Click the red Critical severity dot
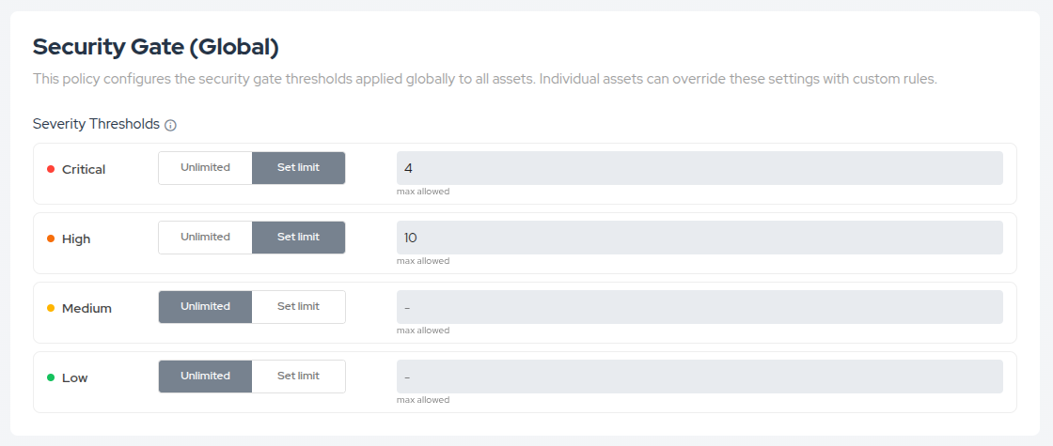Screen dimensions: 1053x446 coord(51,169)
